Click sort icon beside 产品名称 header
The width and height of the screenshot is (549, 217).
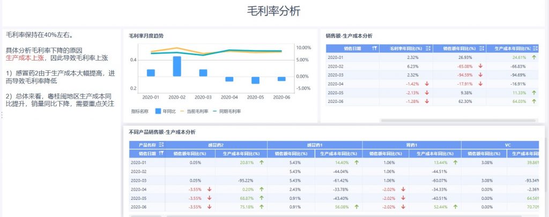(x=161, y=145)
